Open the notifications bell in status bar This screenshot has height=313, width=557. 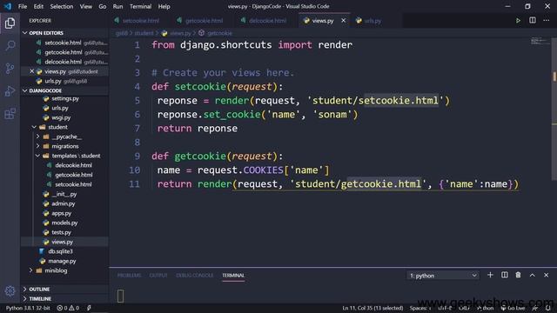coord(548,308)
